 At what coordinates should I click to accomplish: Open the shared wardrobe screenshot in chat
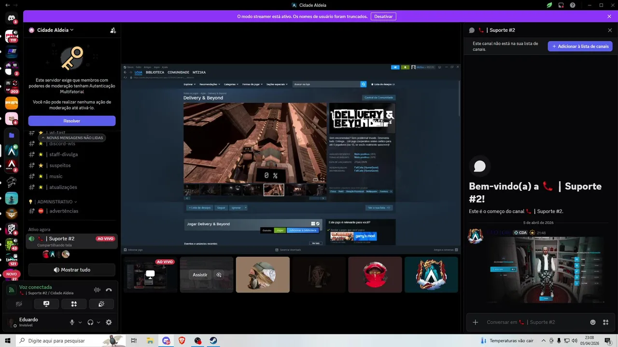click(x=545, y=270)
